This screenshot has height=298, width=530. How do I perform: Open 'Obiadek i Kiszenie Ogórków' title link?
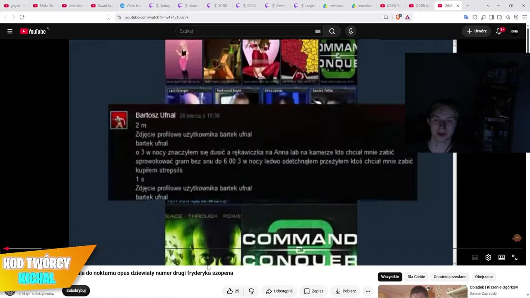(494, 287)
